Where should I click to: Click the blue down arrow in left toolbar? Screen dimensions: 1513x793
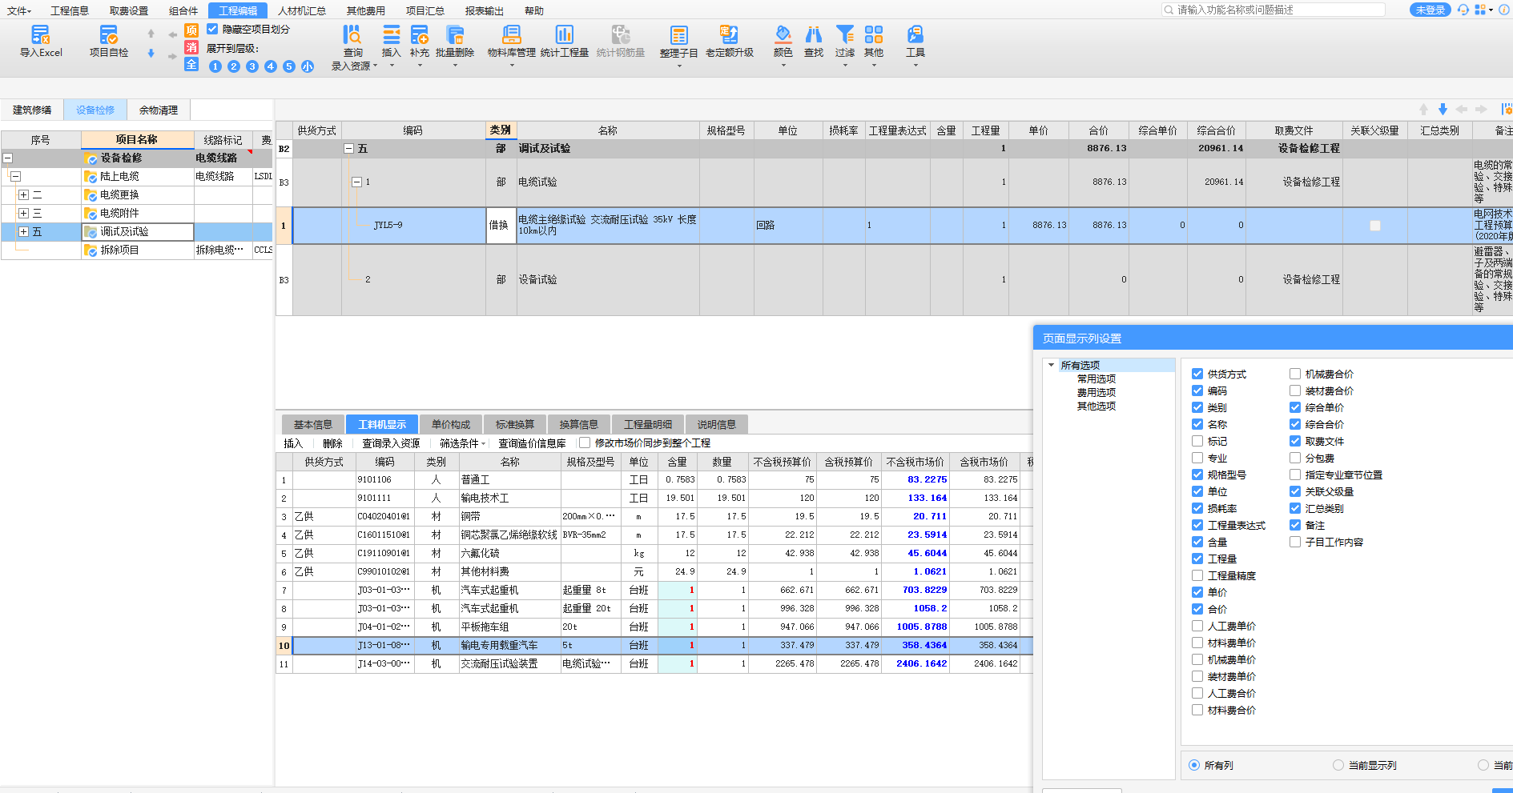151,53
